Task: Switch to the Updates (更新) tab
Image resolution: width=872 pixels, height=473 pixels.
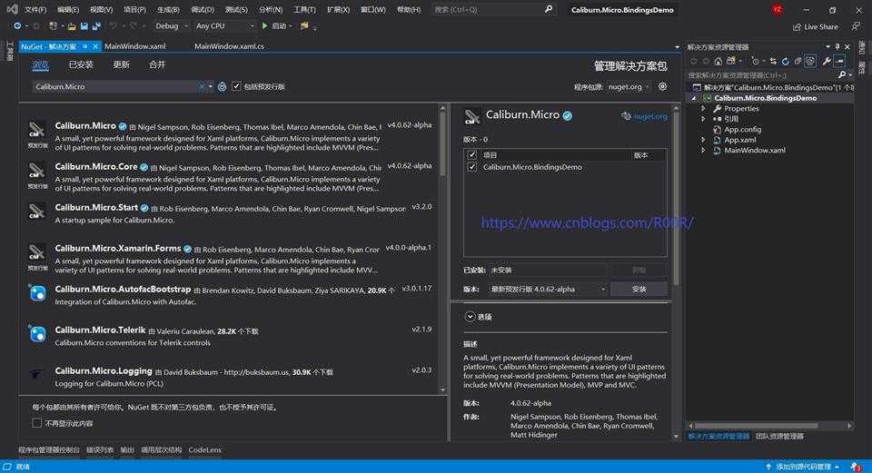Action: pyautogui.click(x=121, y=65)
